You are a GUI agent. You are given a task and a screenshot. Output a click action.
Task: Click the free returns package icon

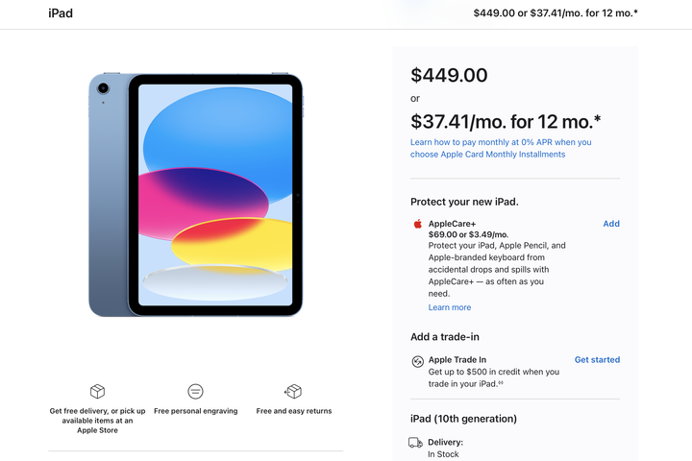293,391
